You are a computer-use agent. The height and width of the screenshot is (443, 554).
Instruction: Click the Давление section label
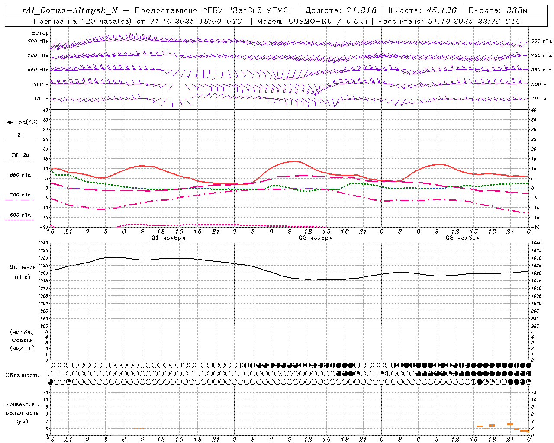tap(23, 267)
